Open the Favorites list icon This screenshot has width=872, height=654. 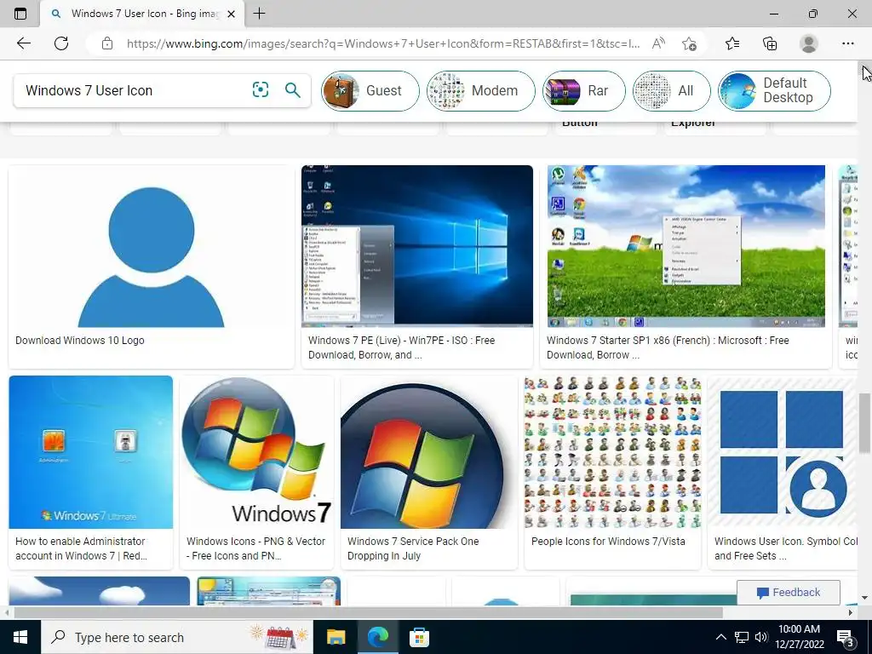coord(732,43)
